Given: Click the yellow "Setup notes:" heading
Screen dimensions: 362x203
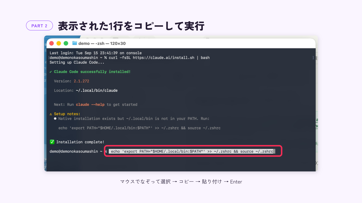Looking at the screenshot, I should [67, 114].
